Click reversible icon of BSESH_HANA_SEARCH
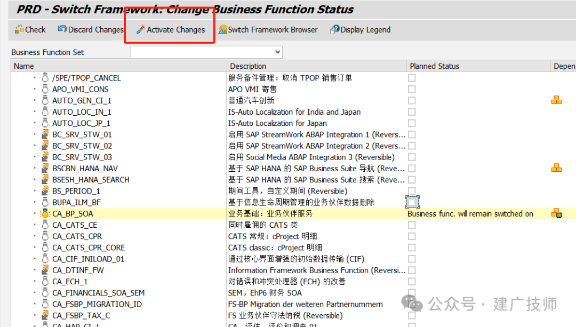Screen dimensions: 576x327 coord(45,180)
